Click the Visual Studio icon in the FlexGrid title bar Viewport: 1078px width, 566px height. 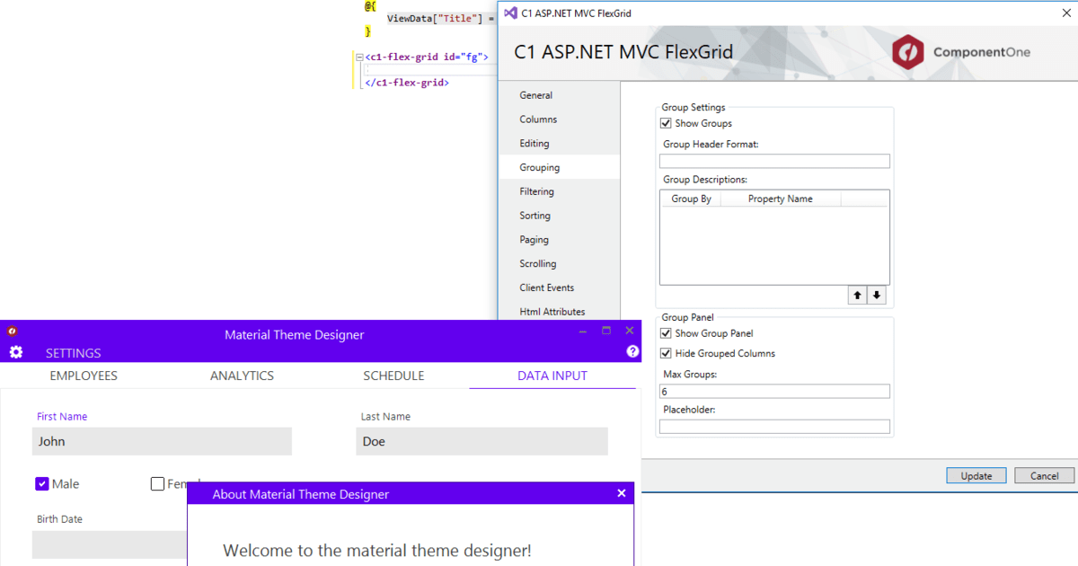[x=509, y=13]
